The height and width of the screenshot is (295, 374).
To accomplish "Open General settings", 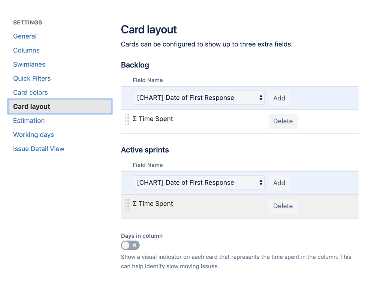I will [x=25, y=36].
